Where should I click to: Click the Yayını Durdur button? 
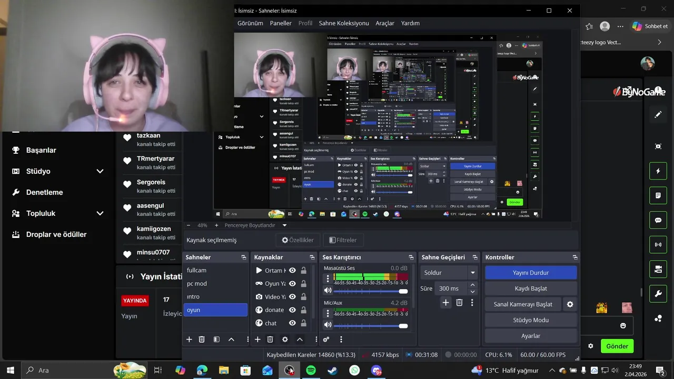click(531, 273)
